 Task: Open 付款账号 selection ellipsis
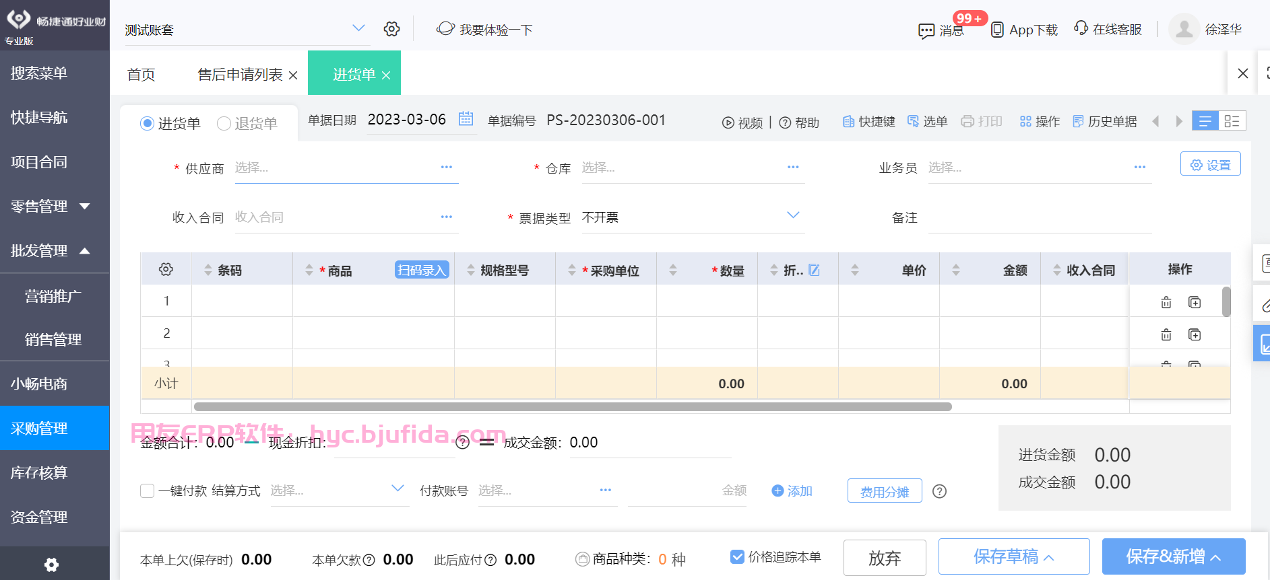pos(606,490)
